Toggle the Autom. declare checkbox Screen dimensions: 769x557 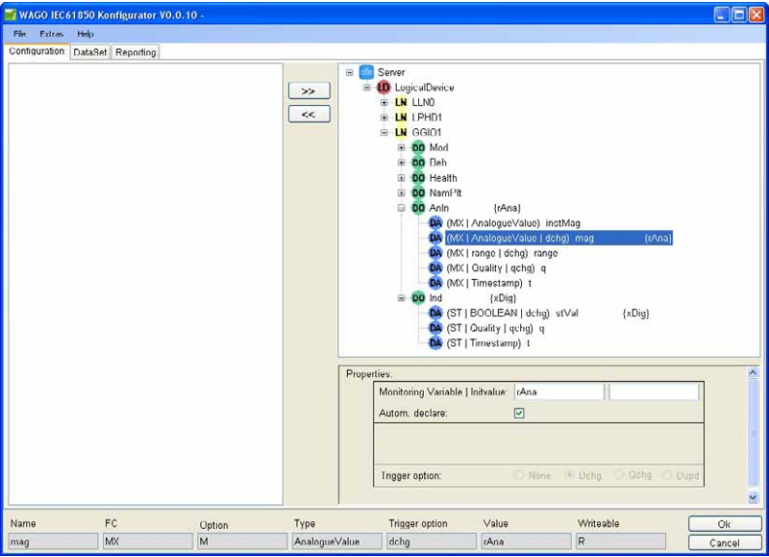point(519,413)
